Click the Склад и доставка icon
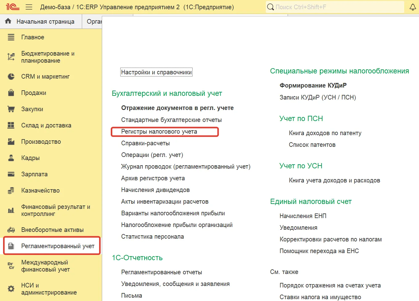 [x=11, y=125]
